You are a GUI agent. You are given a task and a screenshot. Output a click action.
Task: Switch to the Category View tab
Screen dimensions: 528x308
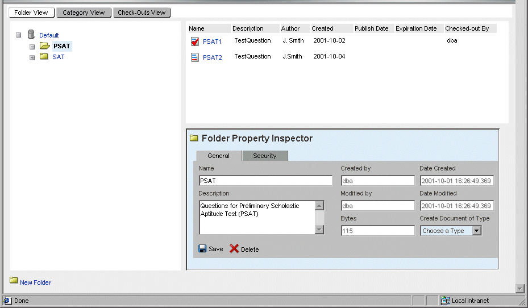click(x=84, y=13)
